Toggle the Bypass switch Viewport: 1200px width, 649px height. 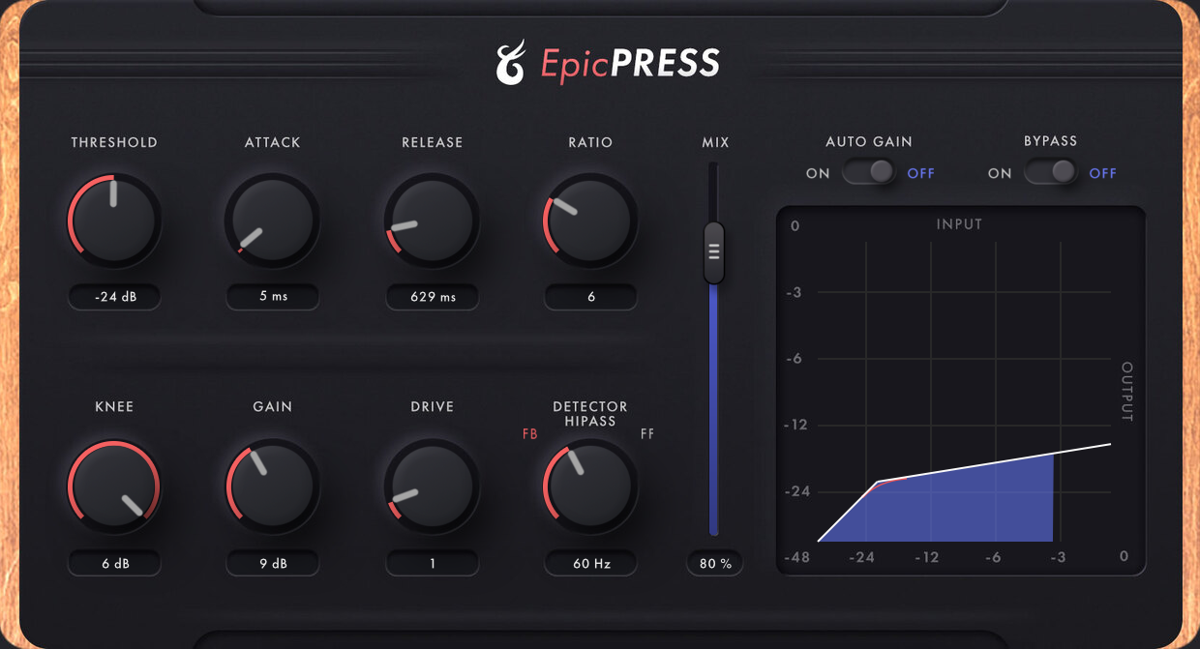[1051, 172]
